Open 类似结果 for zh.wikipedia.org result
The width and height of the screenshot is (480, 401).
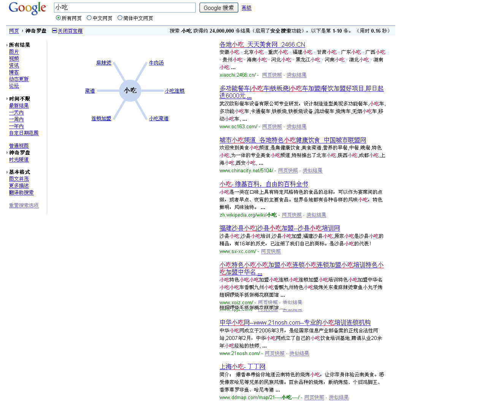tap(316, 215)
